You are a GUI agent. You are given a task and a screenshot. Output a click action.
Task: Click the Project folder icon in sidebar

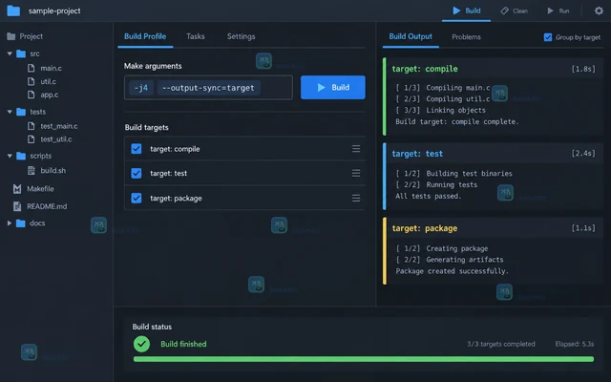pyautogui.click(x=11, y=36)
